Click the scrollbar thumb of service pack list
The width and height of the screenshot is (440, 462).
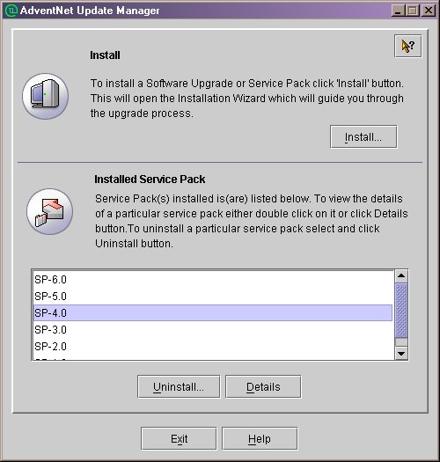click(x=401, y=311)
